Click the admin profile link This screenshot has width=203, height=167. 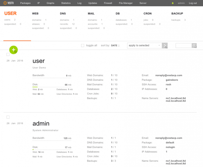click(x=181, y=3)
